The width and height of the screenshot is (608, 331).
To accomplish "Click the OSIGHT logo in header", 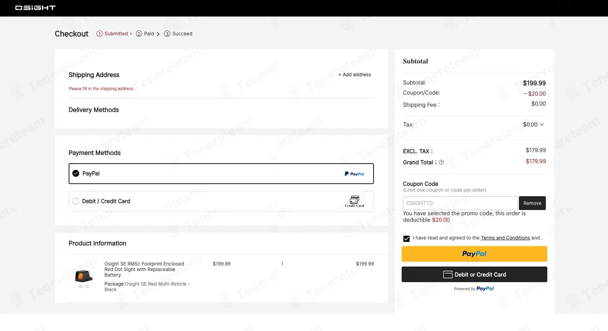I will [x=35, y=8].
